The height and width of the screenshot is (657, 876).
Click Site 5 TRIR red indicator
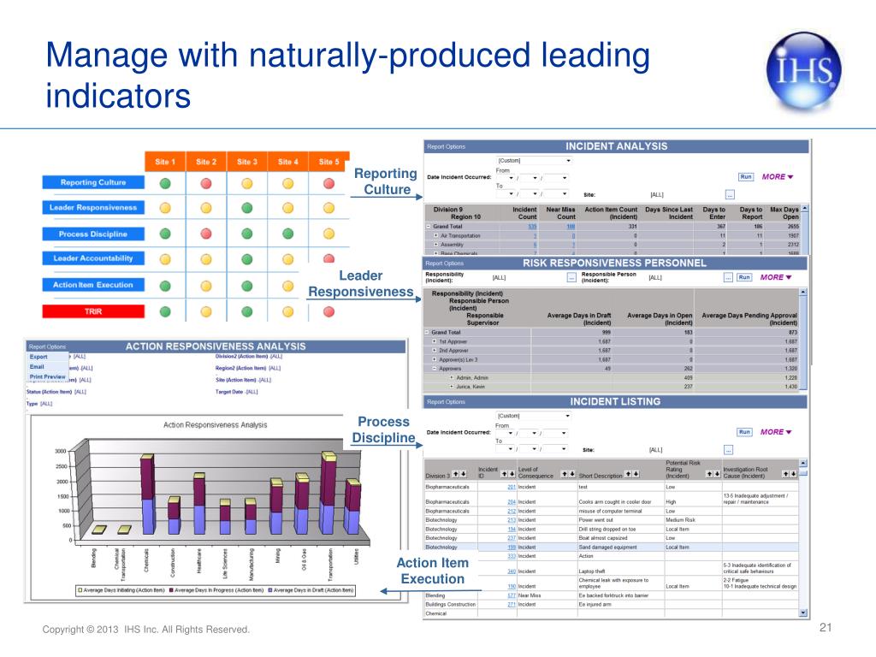(x=329, y=311)
